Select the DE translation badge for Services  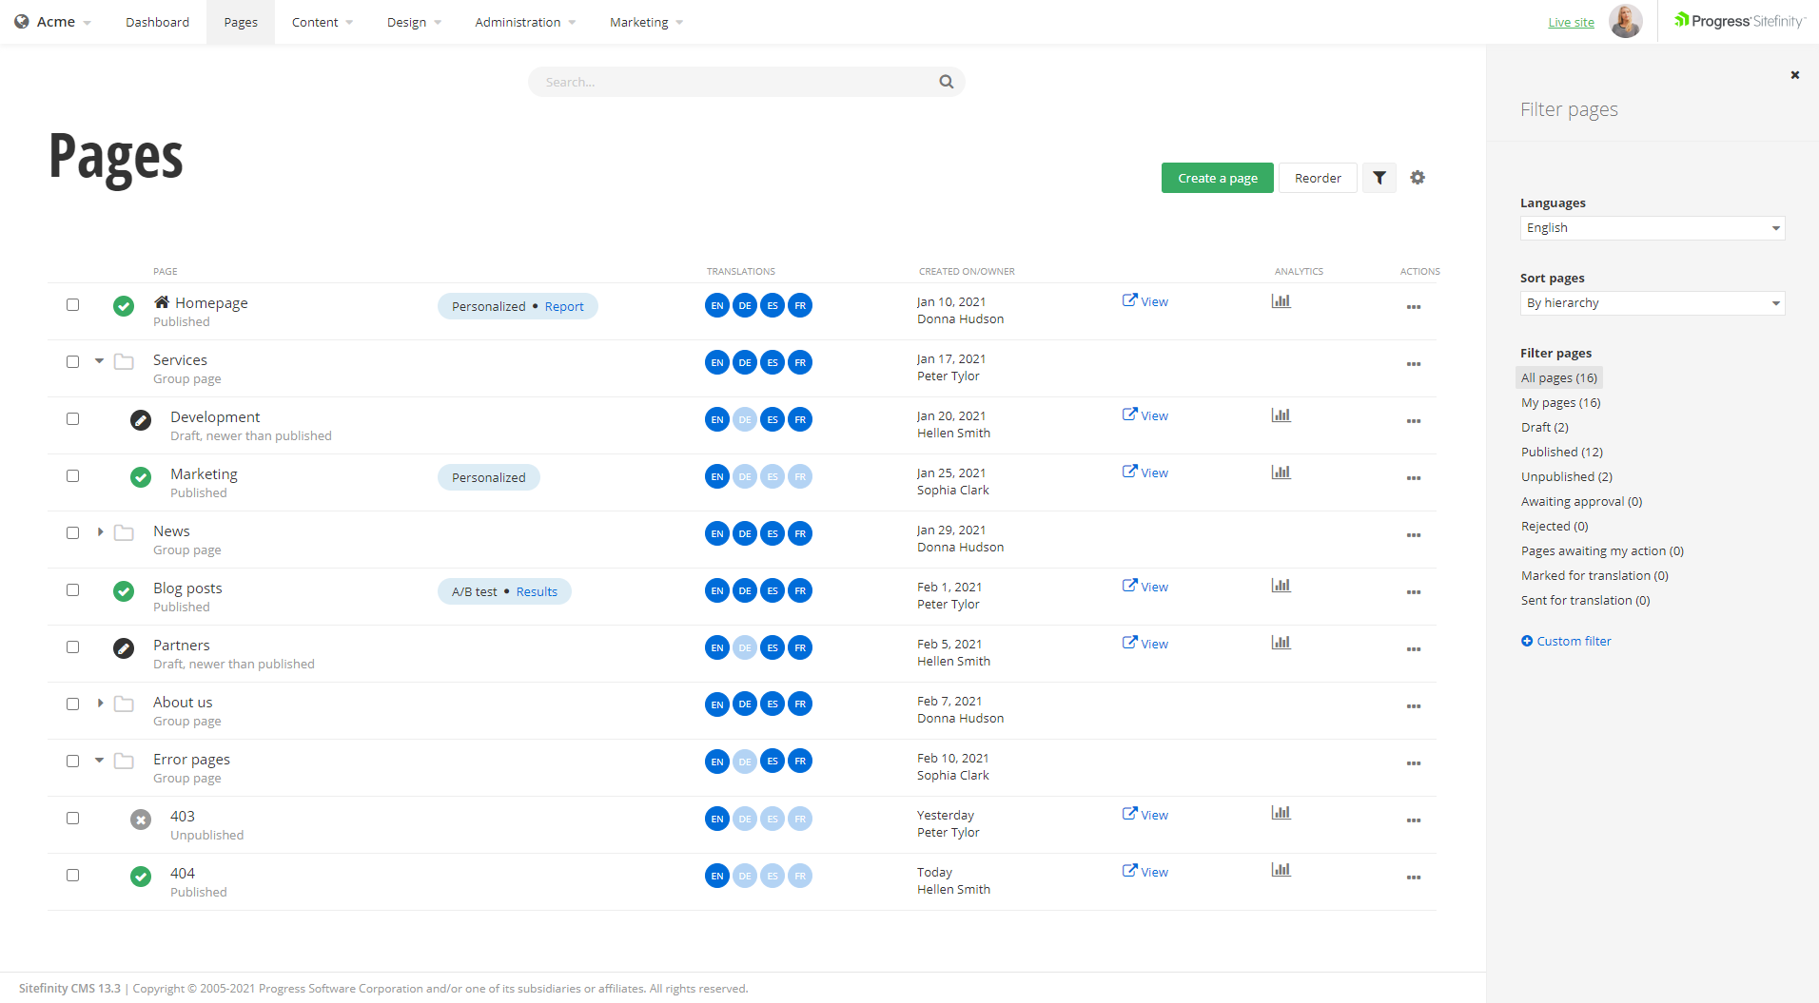pos(745,362)
